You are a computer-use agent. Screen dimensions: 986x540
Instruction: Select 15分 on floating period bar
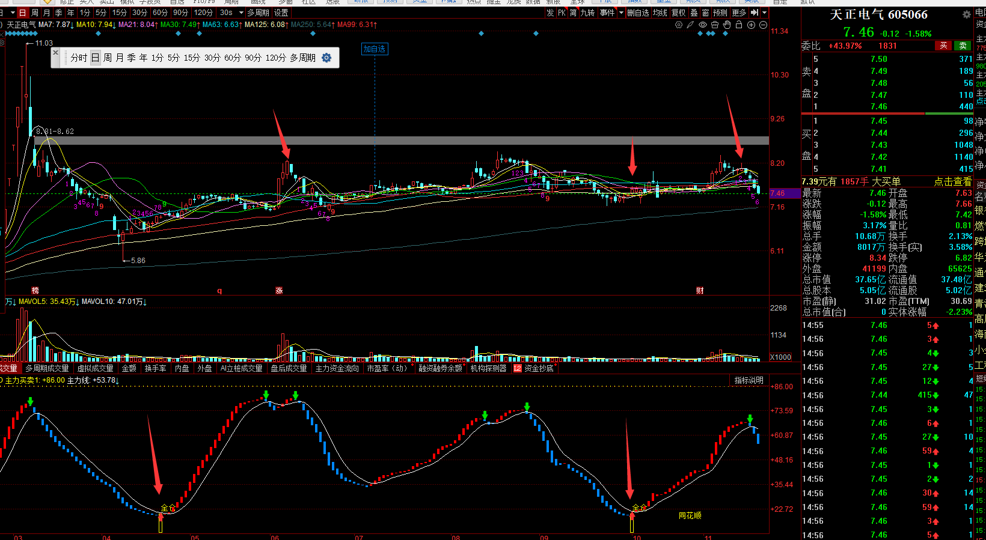(192, 58)
